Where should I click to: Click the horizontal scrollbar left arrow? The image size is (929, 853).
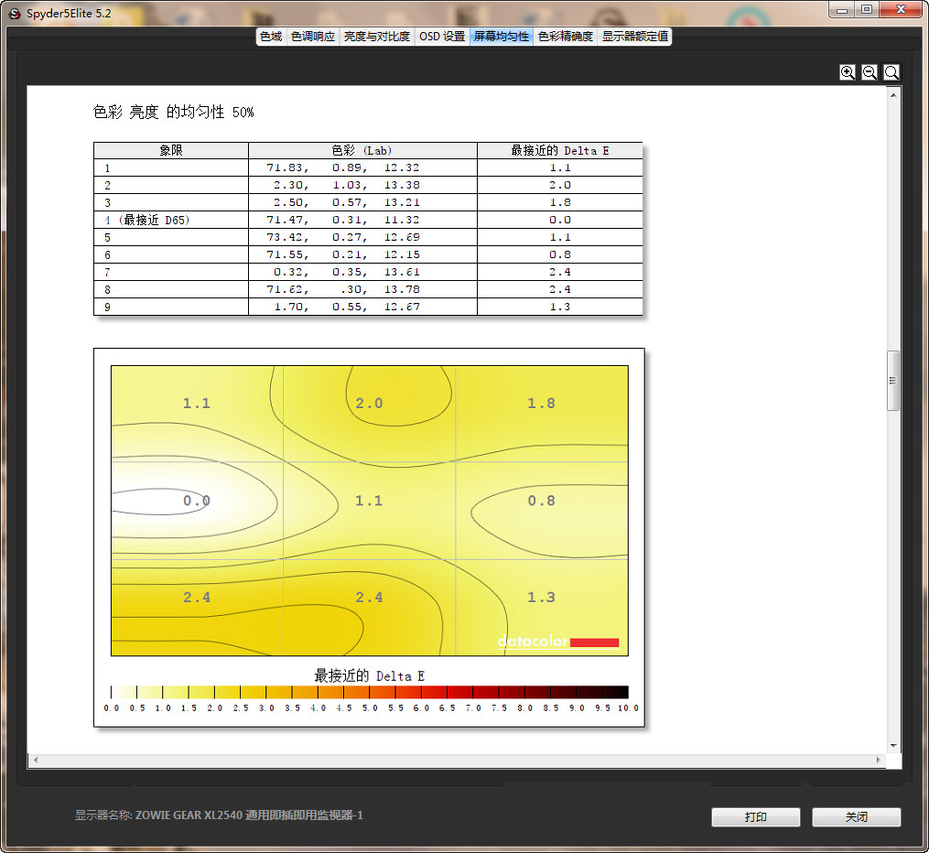point(36,760)
